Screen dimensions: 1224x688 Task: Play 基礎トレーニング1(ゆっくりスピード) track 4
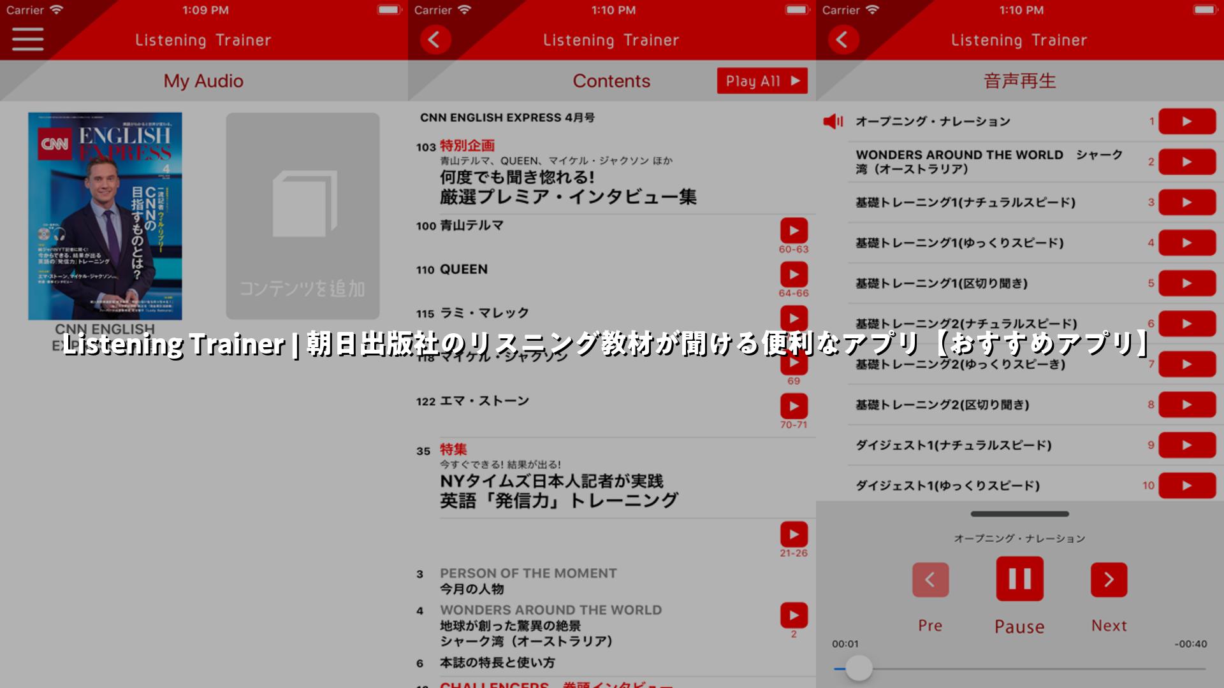[1187, 243]
